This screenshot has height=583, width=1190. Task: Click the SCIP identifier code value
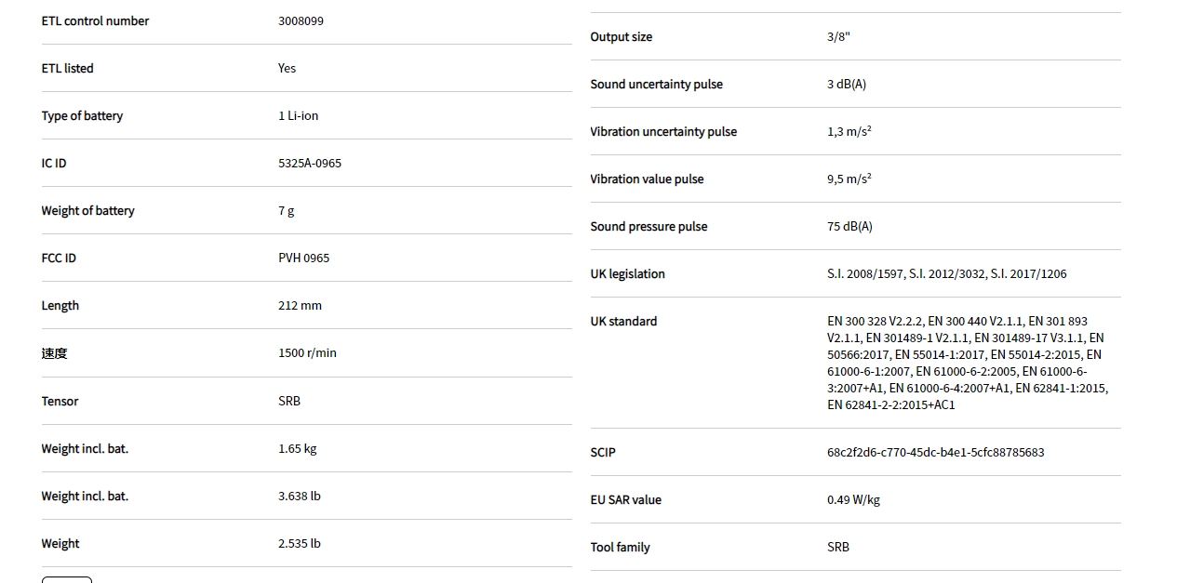[935, 452]
